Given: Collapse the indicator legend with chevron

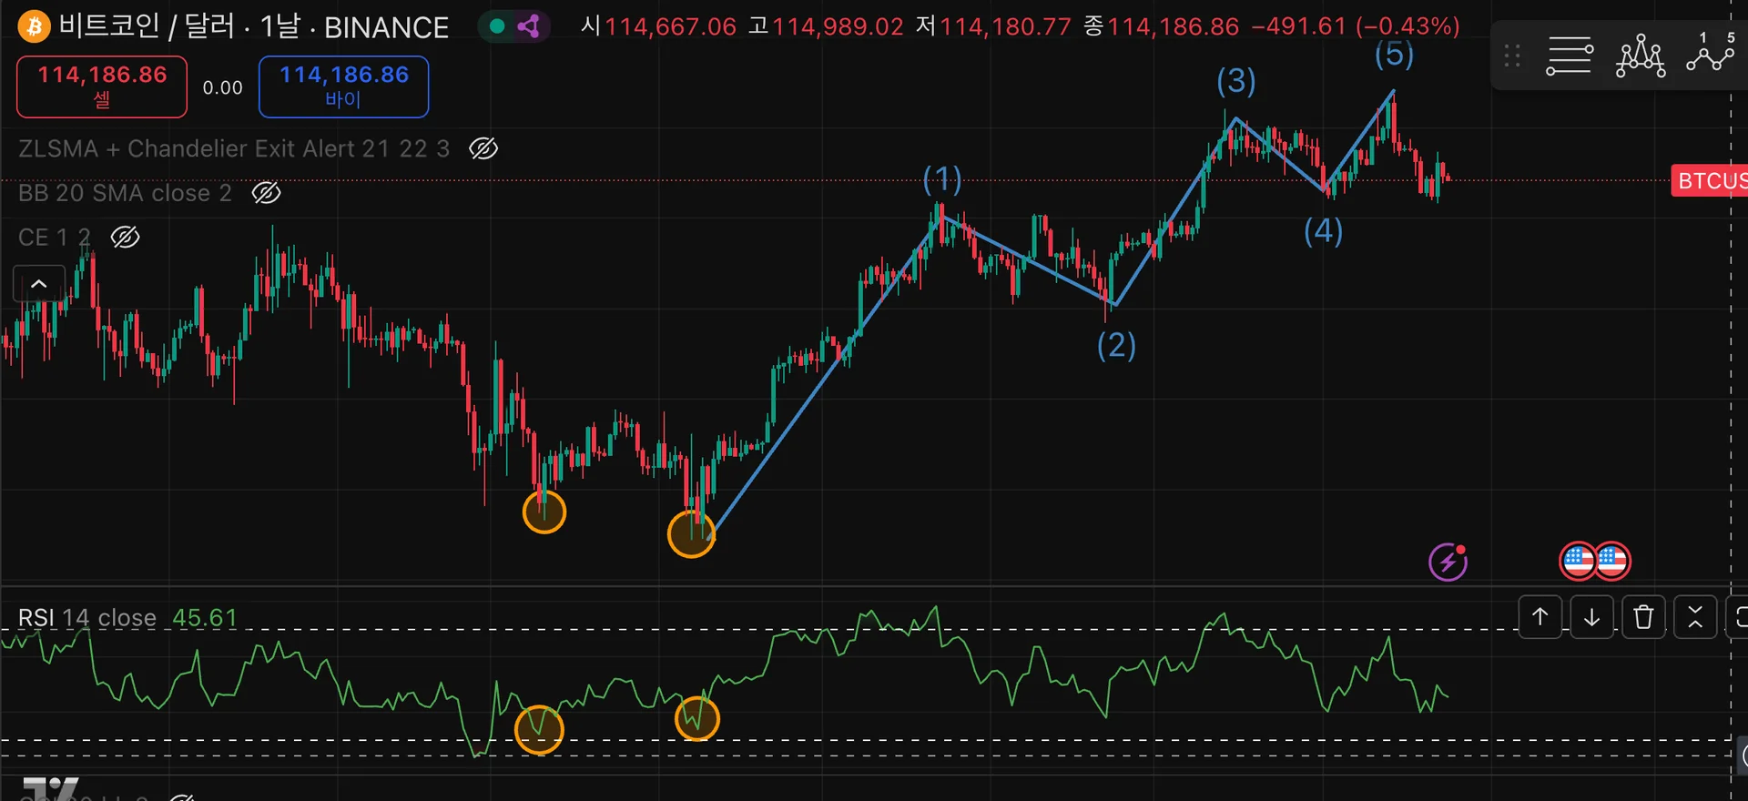Looking at the screenshot, I should (39, 284).
